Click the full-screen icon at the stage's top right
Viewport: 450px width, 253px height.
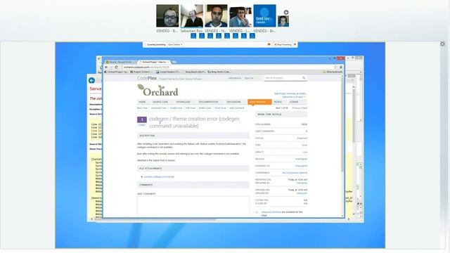[x=442, y=44]
